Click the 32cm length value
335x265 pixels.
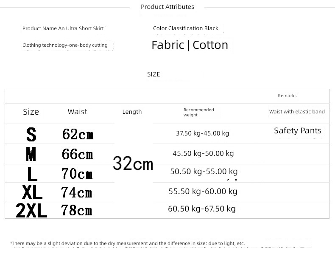(133, 164)
